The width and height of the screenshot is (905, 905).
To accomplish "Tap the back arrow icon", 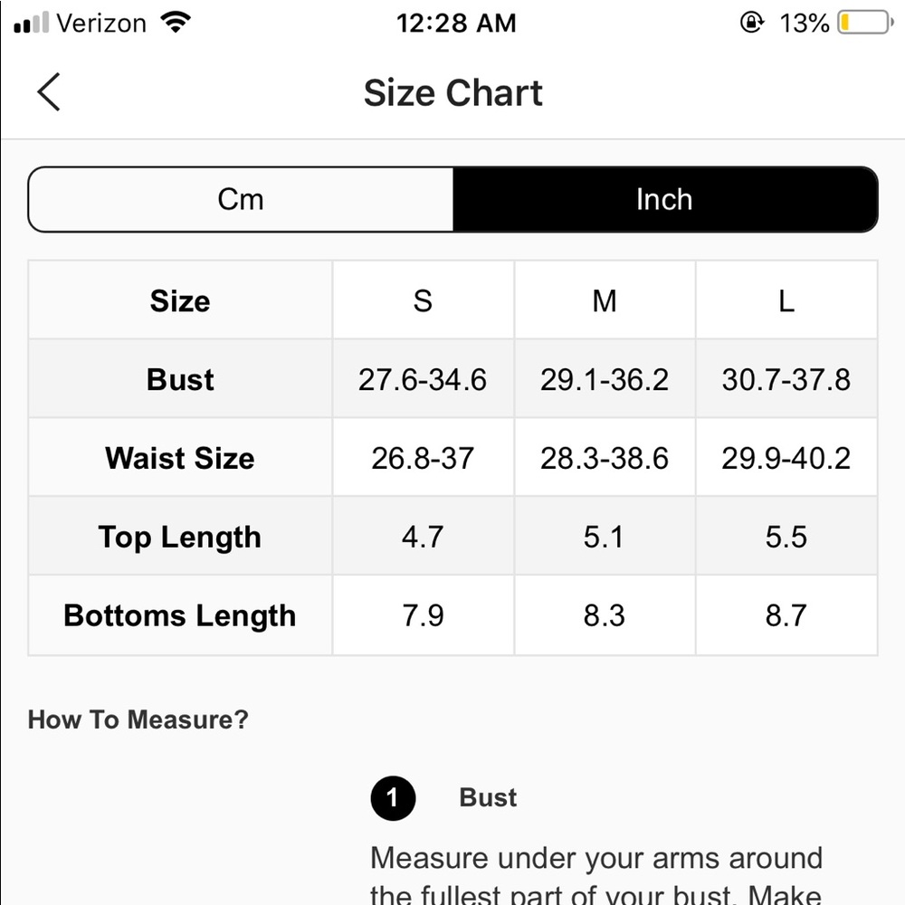I will click(x=49, y=91).
